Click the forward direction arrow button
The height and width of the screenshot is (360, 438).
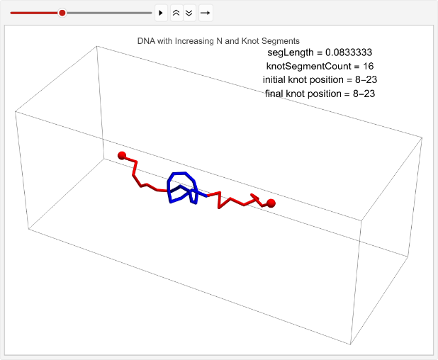coord(205,13)
